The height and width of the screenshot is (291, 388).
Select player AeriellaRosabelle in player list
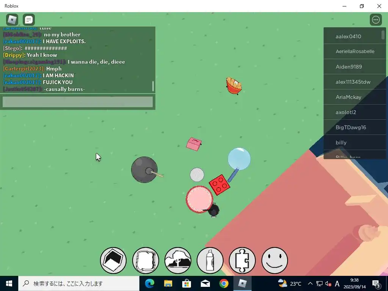(x=355, y=52)
